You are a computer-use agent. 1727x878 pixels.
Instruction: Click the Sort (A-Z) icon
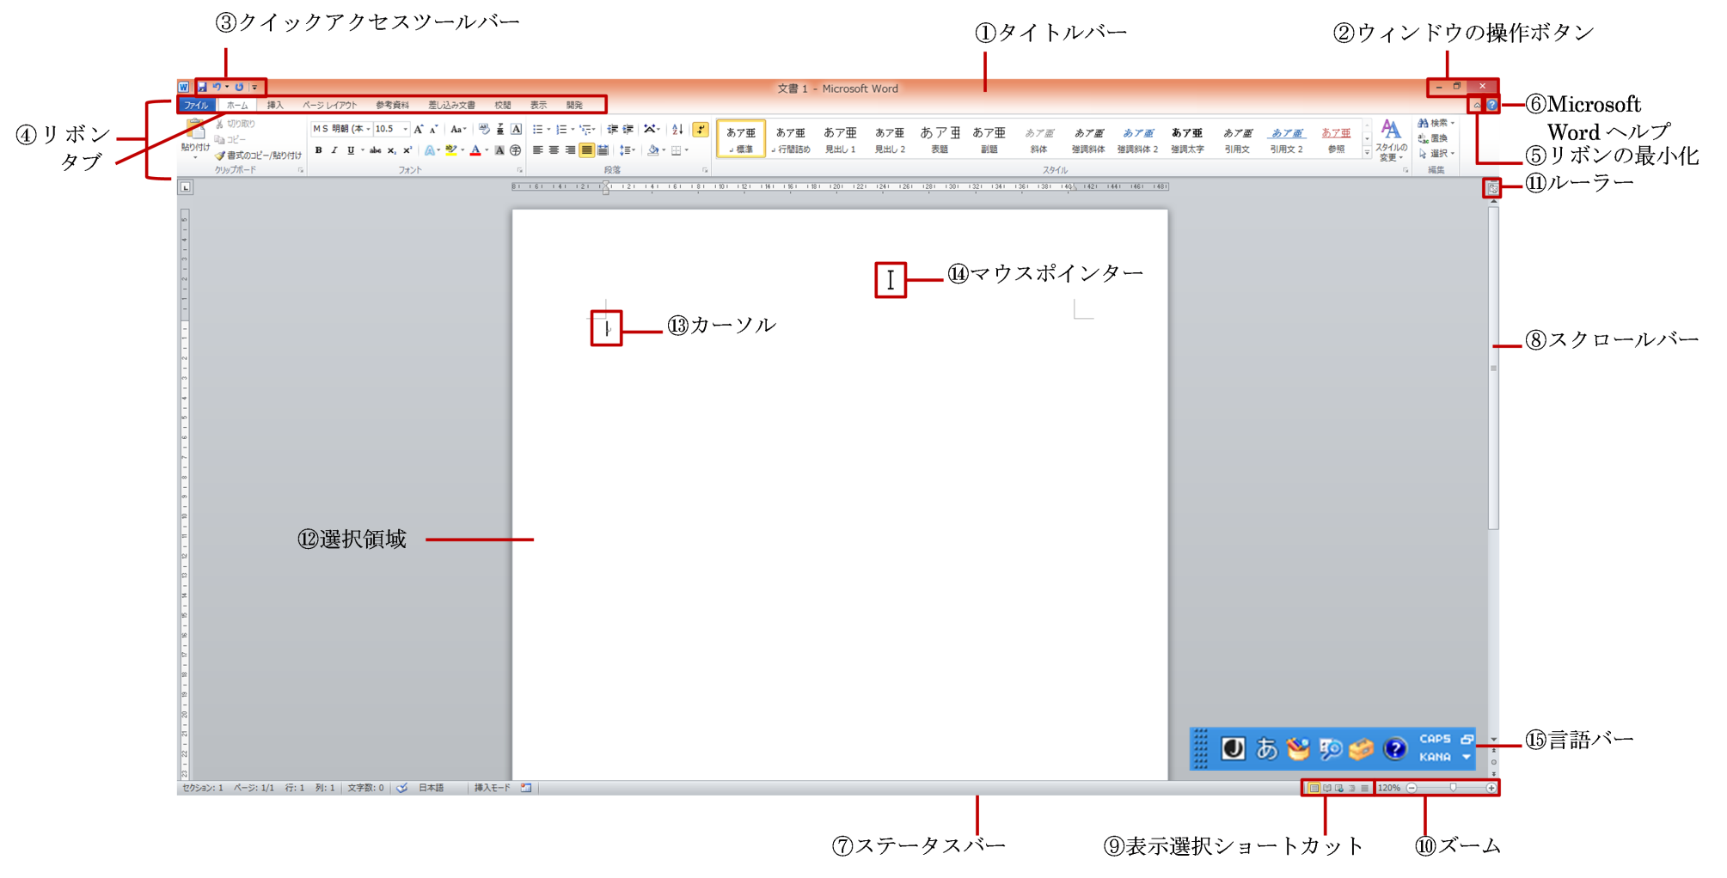tap(677, 130)
